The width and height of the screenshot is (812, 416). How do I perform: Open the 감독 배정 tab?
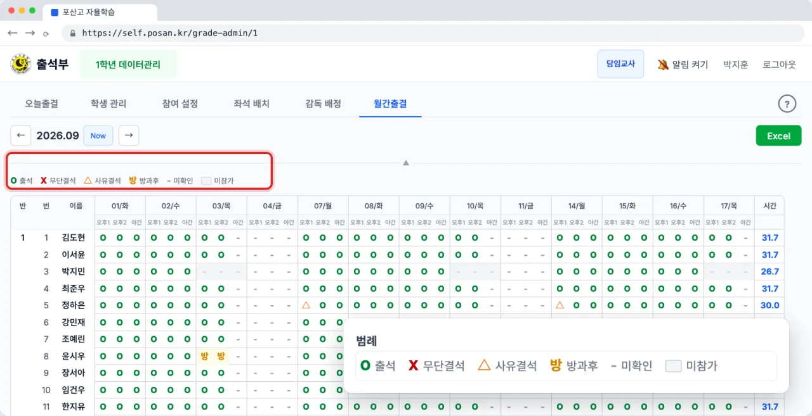click(x=324, y=104)
